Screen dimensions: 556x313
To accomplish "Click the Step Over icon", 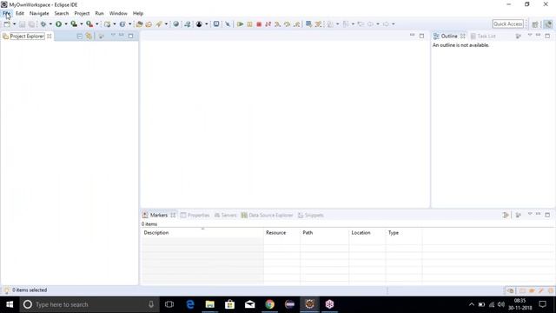I will tap(288, 24).
